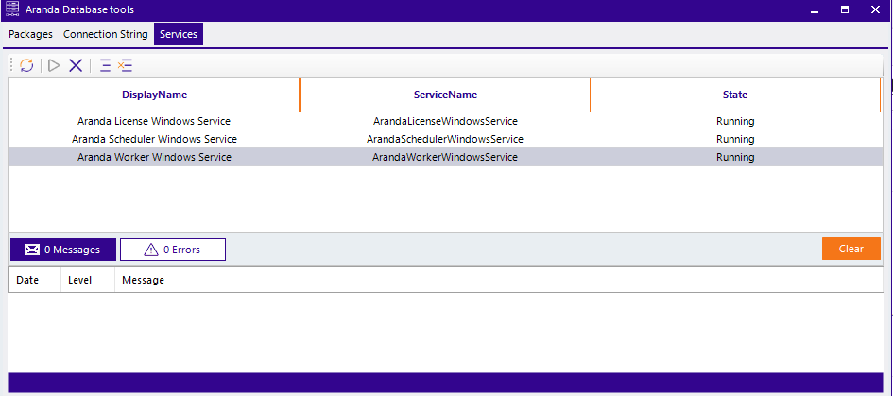
Task: Stop service using the X toolbar icon
Action: point(76,65)
